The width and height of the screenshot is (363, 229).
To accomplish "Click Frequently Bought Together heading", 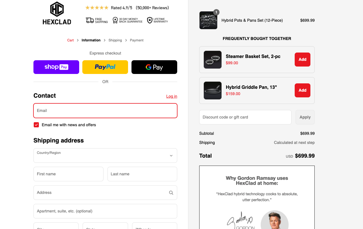I will [257, 39].
